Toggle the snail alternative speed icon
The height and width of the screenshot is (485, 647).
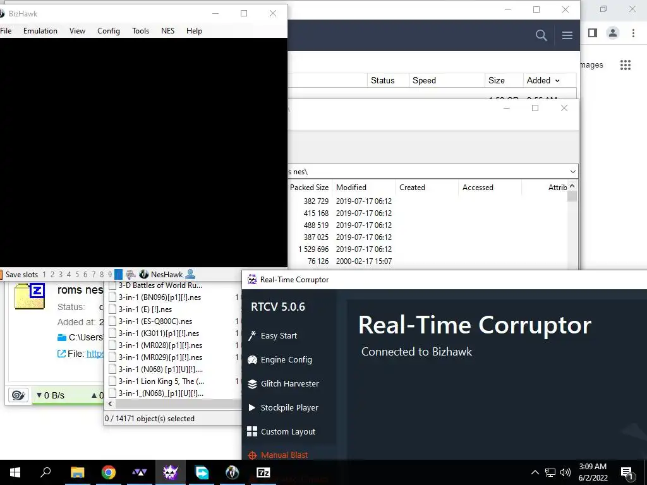click(x=18, y=395)
